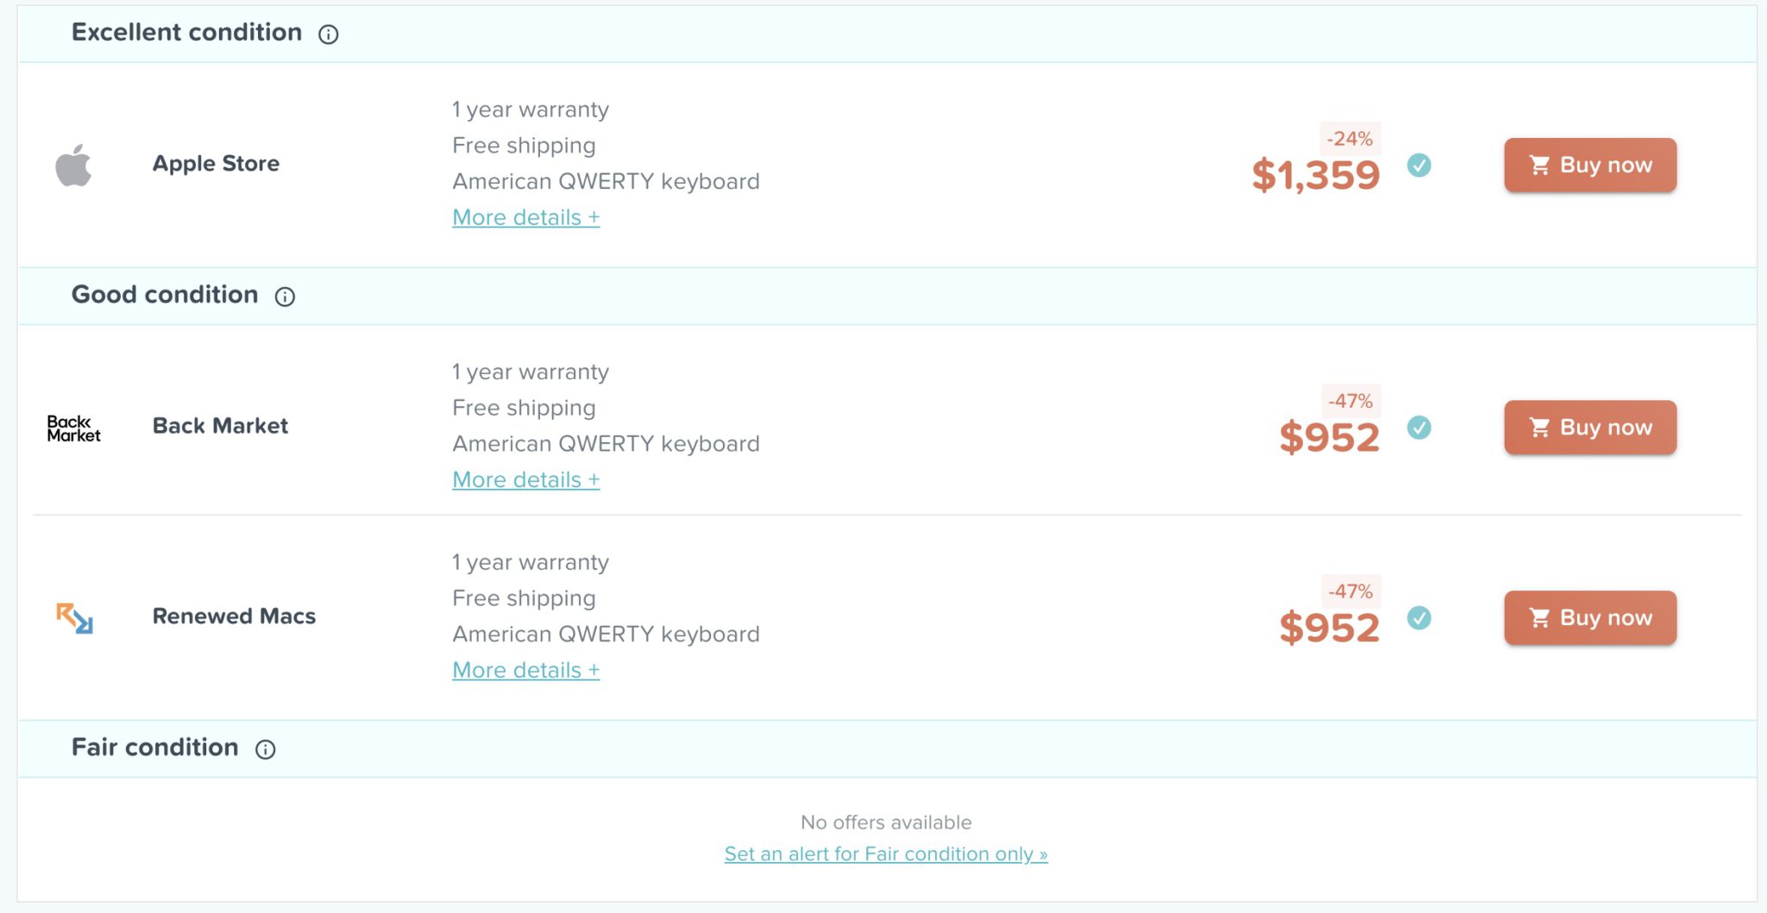This screenshot has height=913, width=1767.
Task: Buy now from Back Market
Action: (1590, 427)
